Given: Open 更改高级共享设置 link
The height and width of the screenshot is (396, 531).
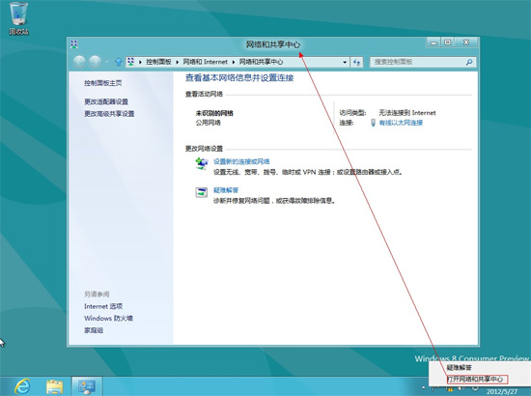Looking at the screenshot, I should tap(109, 113).
